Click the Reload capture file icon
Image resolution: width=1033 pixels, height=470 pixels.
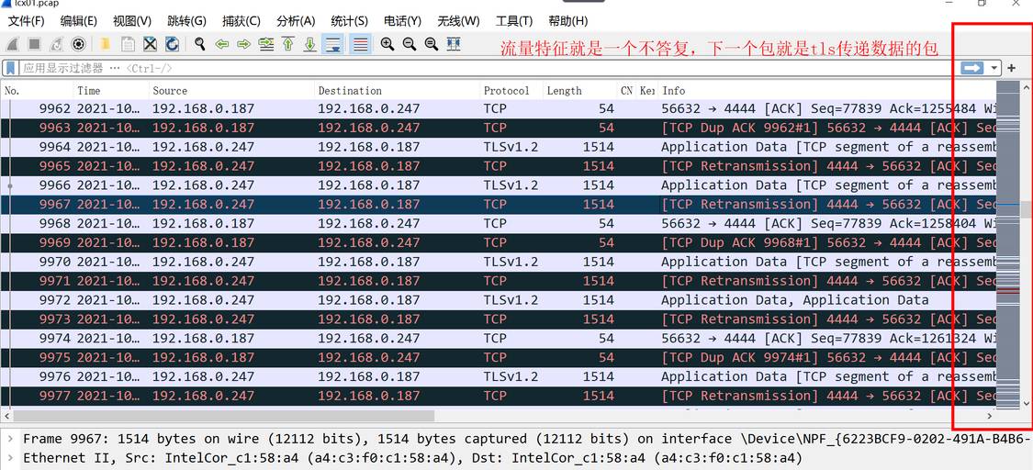pos(172,45)
